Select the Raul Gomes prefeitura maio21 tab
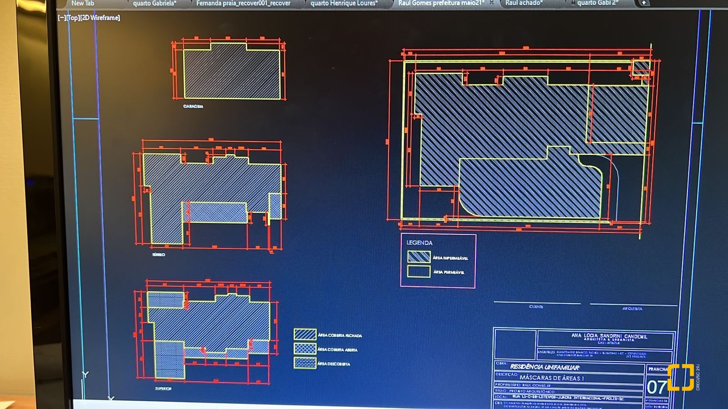Viewport: 728px width, 409px height. click(x=441, y=3)
